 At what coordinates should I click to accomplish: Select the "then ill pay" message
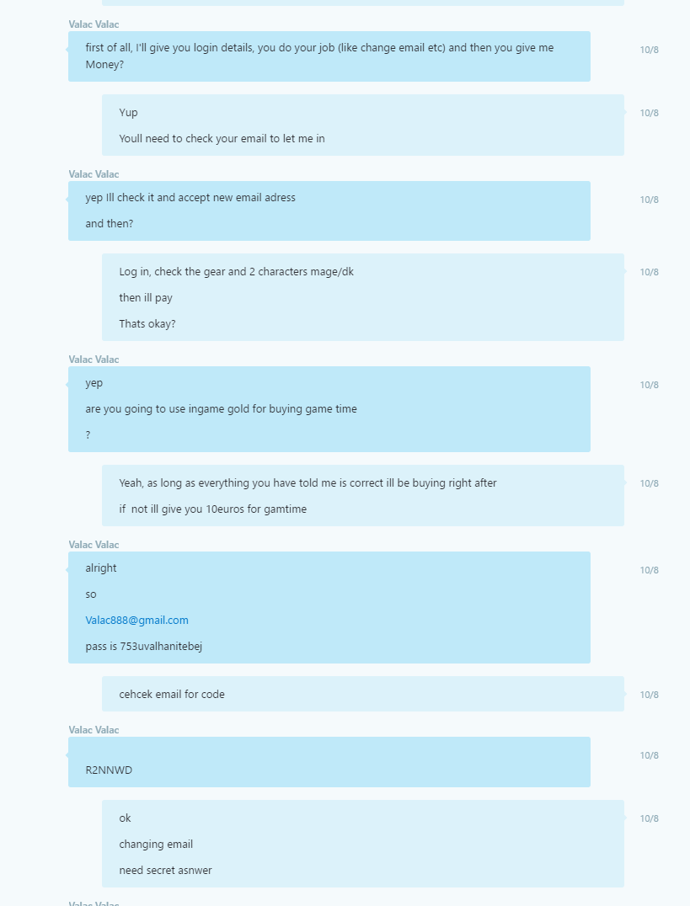coord(146,298)
